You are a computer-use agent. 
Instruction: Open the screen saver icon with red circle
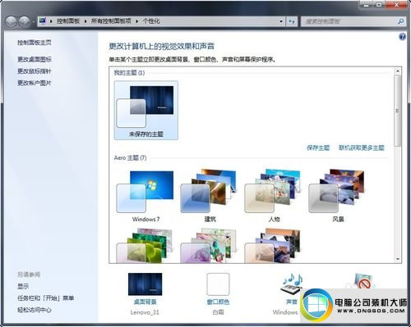point(363,281)
